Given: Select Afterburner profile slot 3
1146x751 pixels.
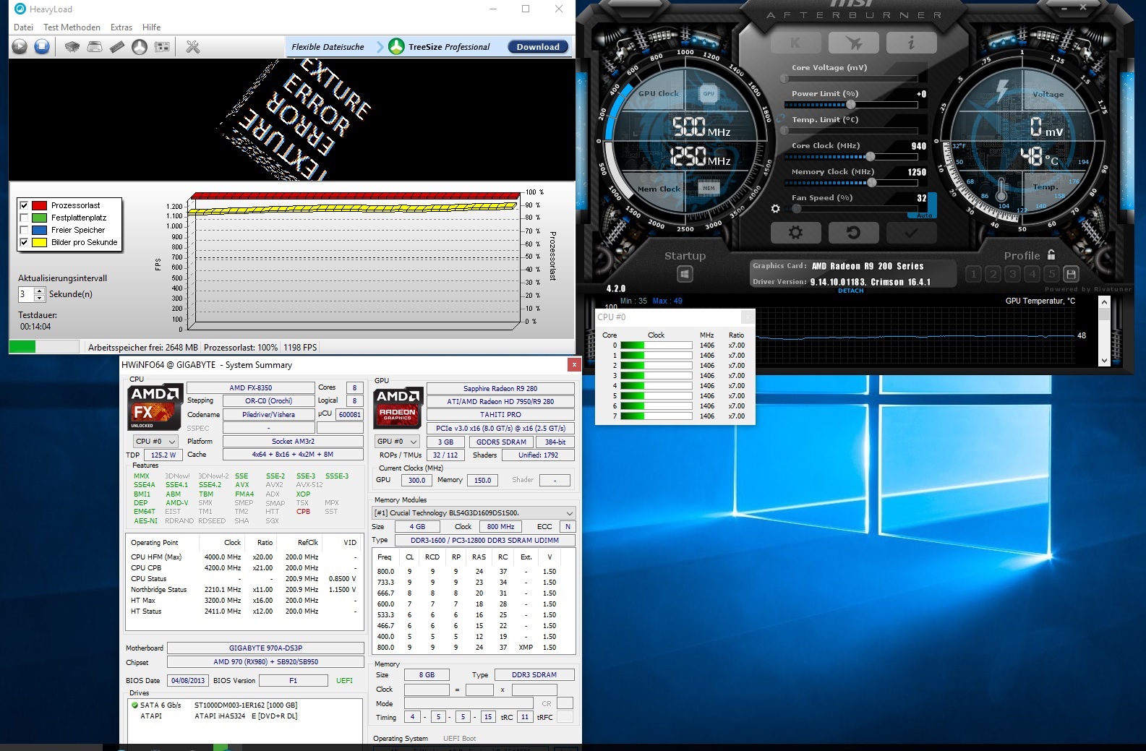Looking at the screenshot, I should (1012, 274).
